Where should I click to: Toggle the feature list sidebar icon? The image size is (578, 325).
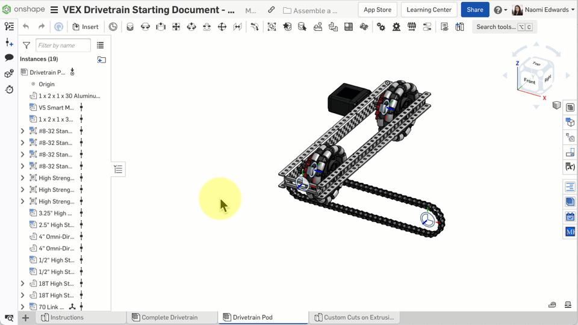9,26
